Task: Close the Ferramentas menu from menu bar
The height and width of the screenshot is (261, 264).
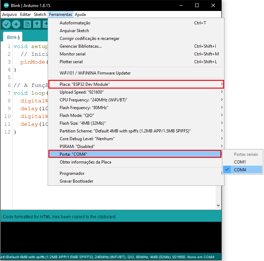Action: coord(60,14)
